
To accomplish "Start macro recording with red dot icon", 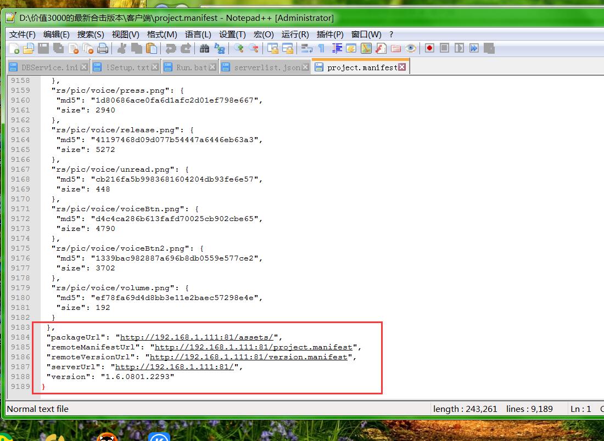I will 429,48.
